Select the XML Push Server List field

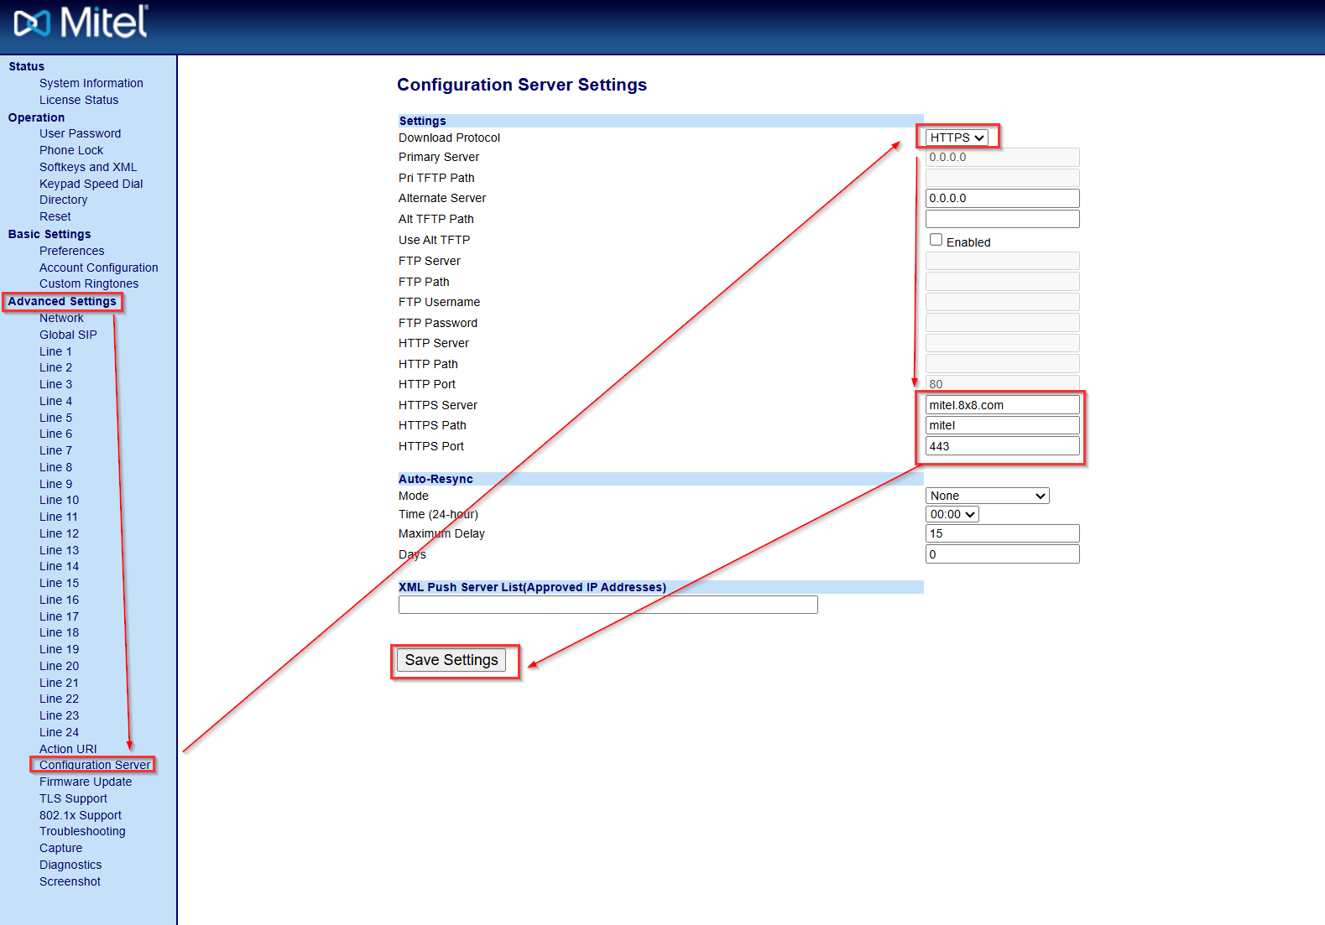pos(608,605)
